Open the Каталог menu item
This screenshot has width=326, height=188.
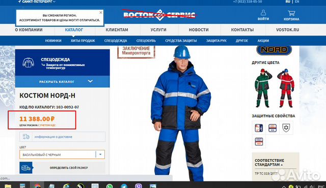(x=74, y=30)
